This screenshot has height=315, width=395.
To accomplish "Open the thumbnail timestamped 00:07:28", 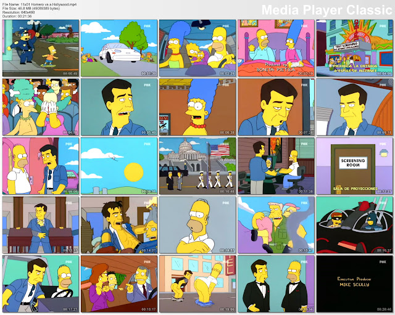I will [x=276, y=107].
